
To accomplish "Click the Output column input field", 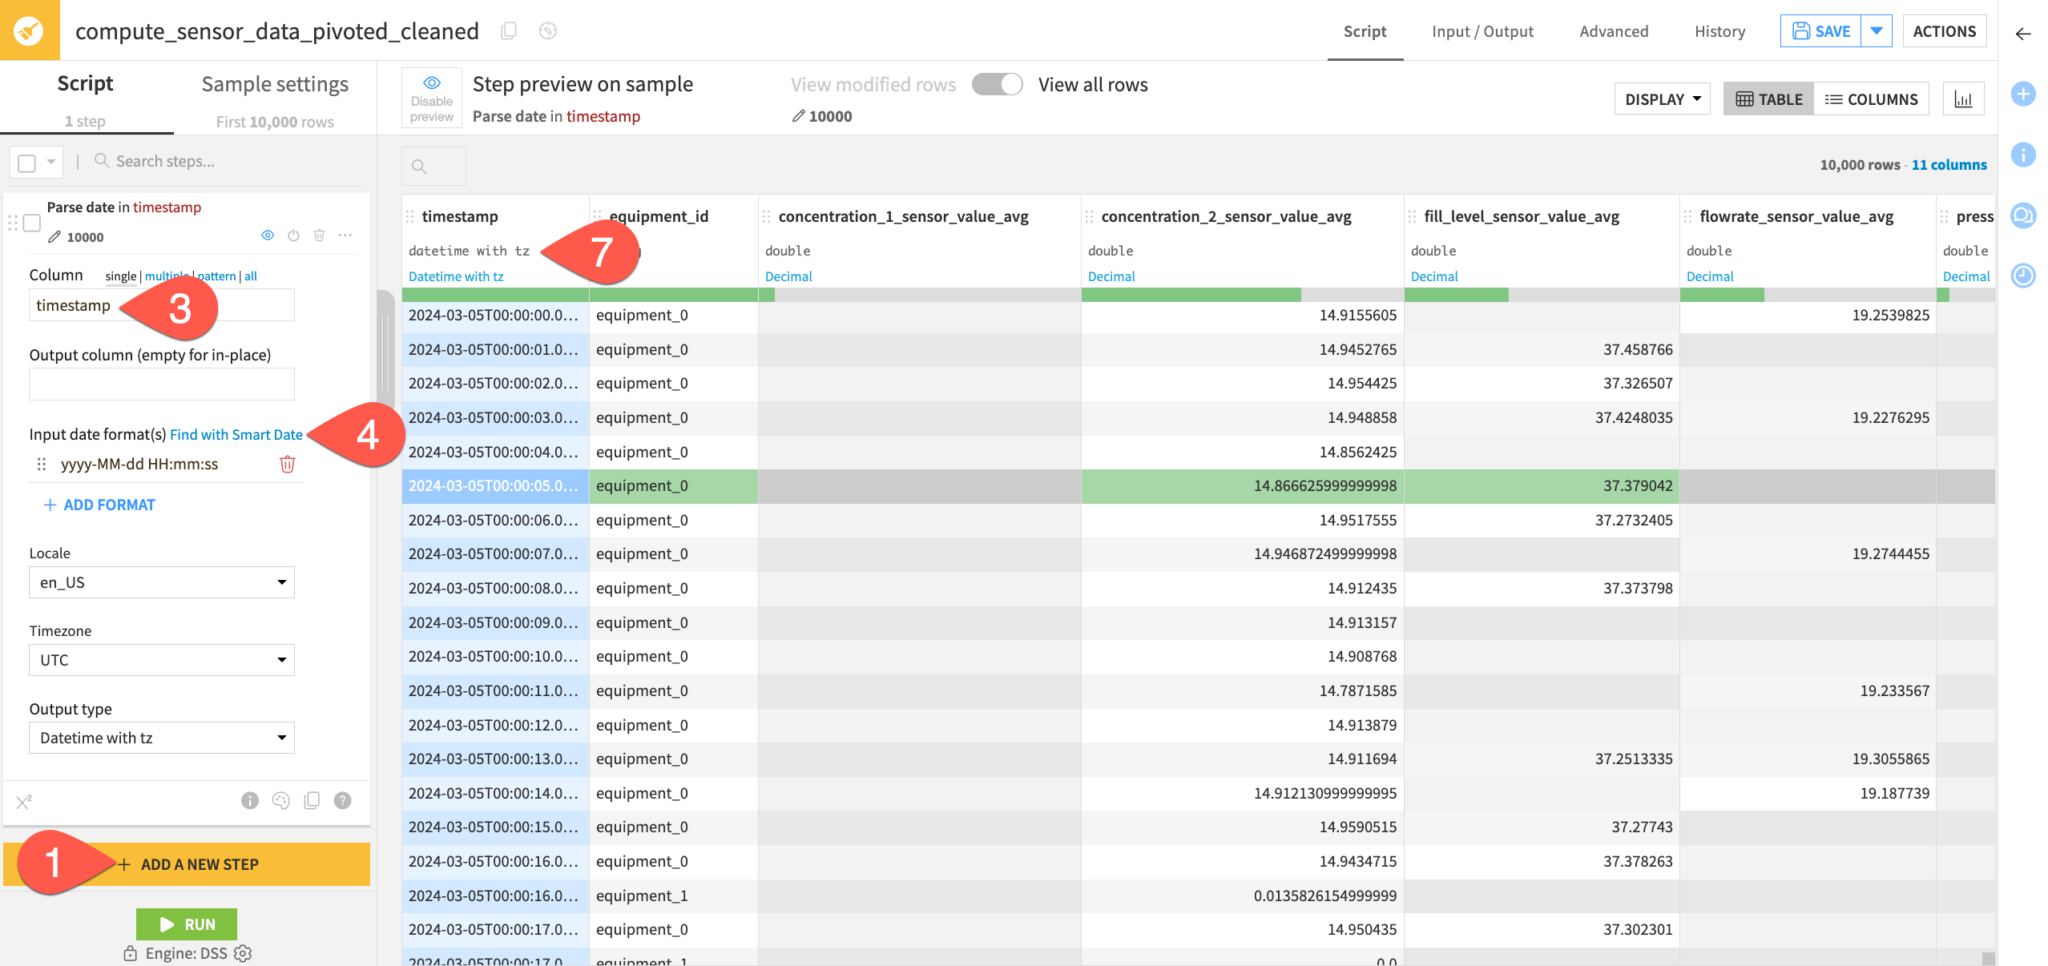I will (x=162, y=384).
